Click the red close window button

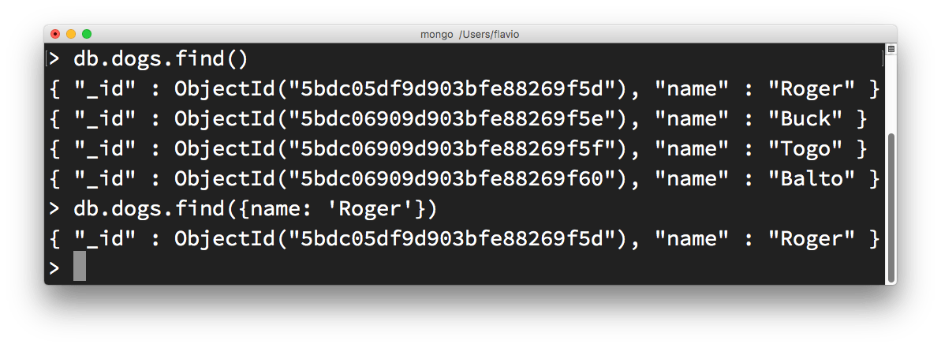[55, 34]
